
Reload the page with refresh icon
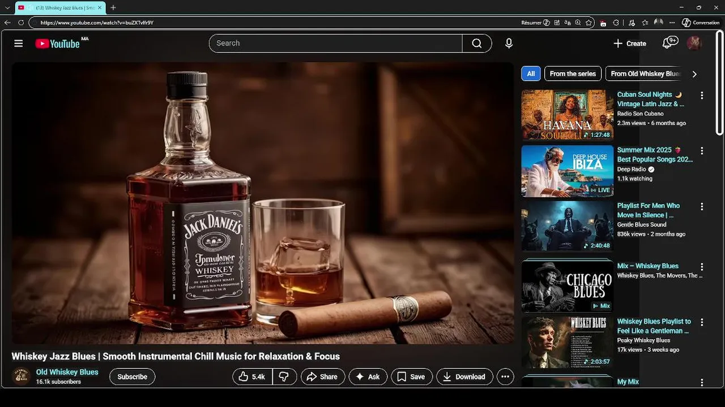tap(21, 23)
